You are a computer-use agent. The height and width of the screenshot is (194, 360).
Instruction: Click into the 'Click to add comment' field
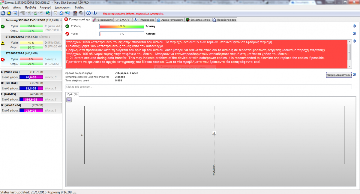pyautogui.click(x=208, y=87)
